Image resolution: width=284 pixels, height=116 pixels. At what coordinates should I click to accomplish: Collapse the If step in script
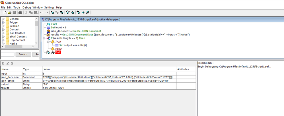pyautogui.click(x=44, y=38)
